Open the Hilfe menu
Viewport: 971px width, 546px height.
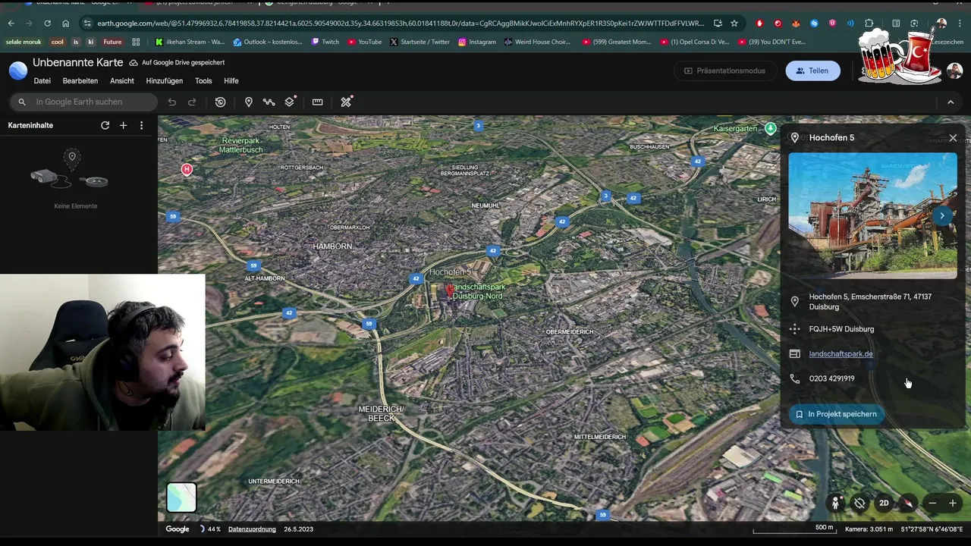click(x=231, y=80)
